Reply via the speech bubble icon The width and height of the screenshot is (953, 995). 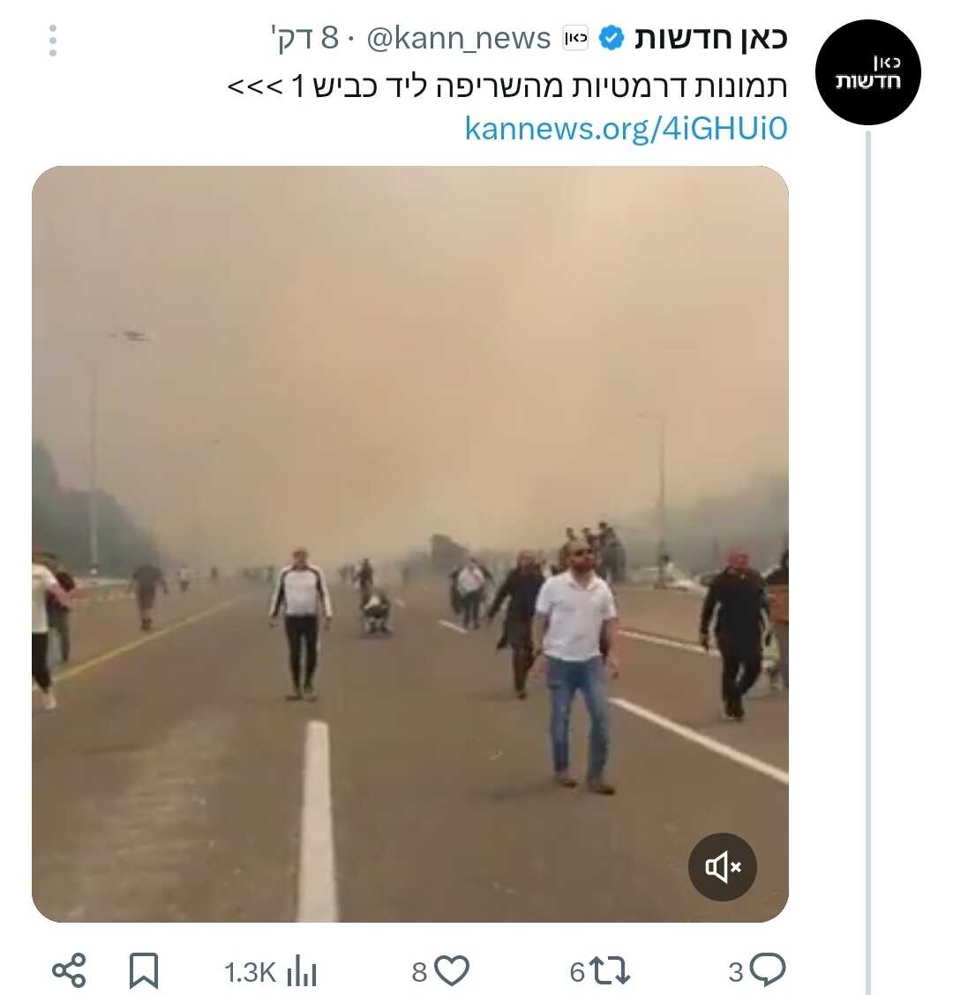768,970
